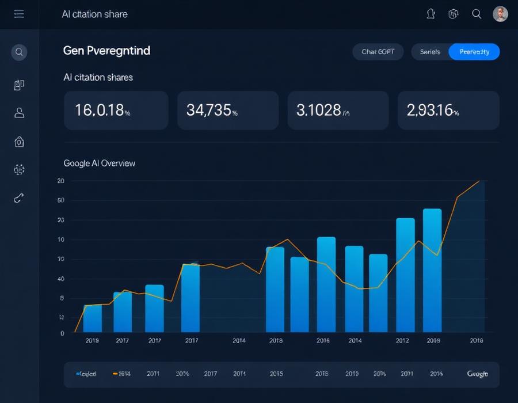This screenshot has height=403, width=518.
Task: Click the y-axis value 60
Action: point(61,200)
